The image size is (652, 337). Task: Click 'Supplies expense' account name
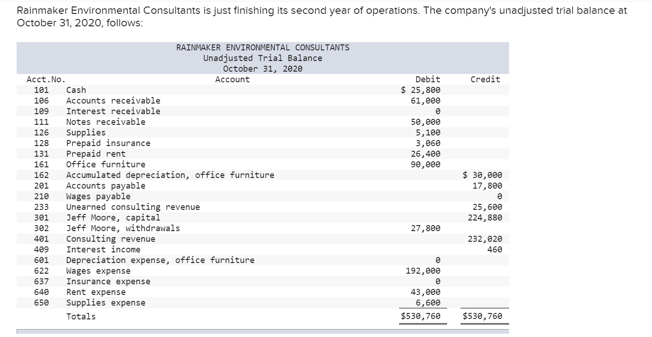pos(106,302)
